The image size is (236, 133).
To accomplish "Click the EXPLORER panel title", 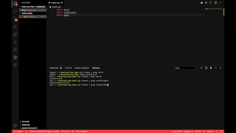I will [x=26, y=3].
